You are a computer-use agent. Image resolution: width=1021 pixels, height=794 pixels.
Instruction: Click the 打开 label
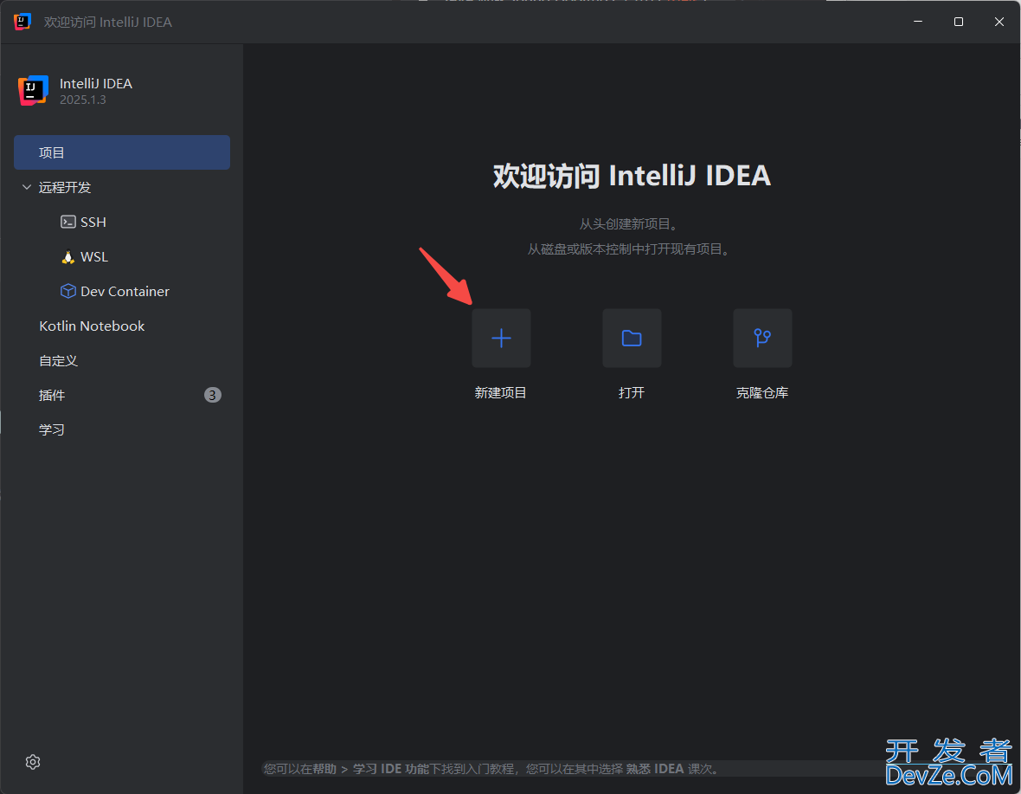click(632, 393)
